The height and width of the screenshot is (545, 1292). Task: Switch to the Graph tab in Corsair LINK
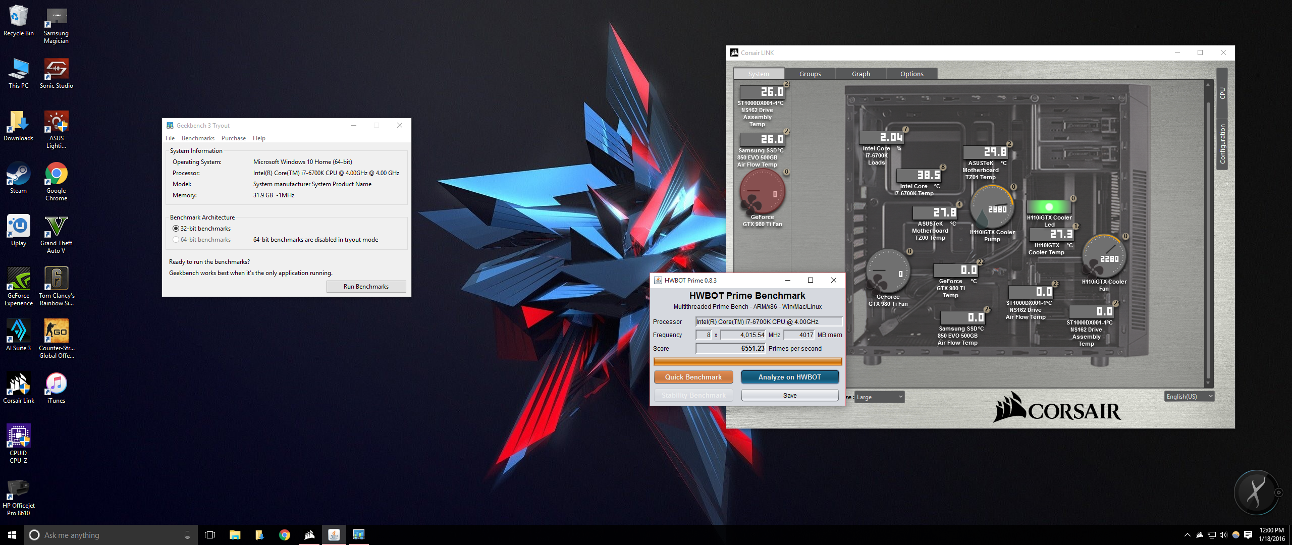pos(860,74)
